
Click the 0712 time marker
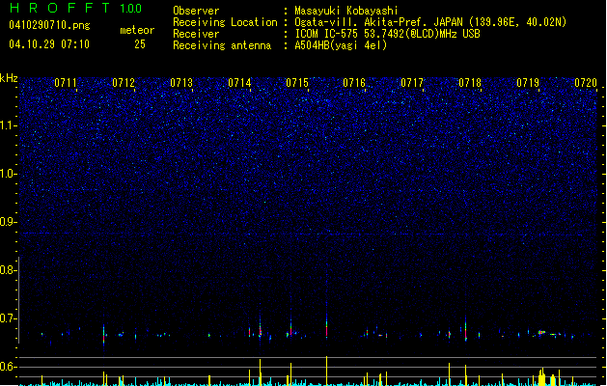click(x=124, y=83)
